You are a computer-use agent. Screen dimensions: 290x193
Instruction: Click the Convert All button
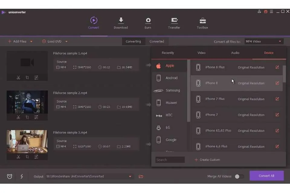266,176
